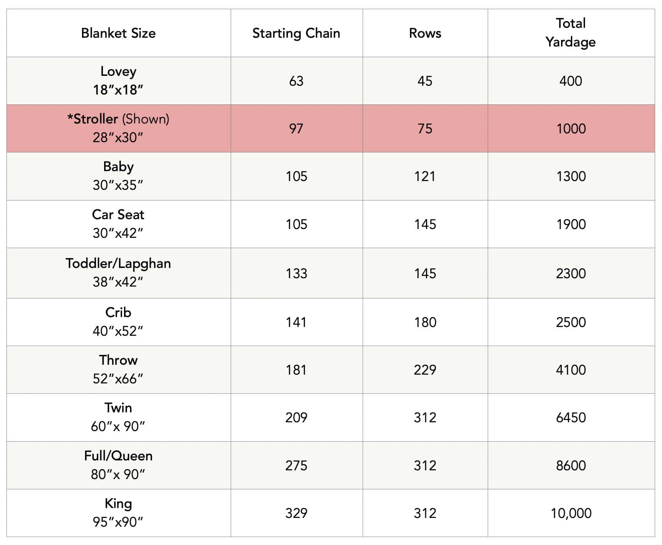Select the Twin 60"x90" cell
Viewport: 662px width, 545px height.
119,417
